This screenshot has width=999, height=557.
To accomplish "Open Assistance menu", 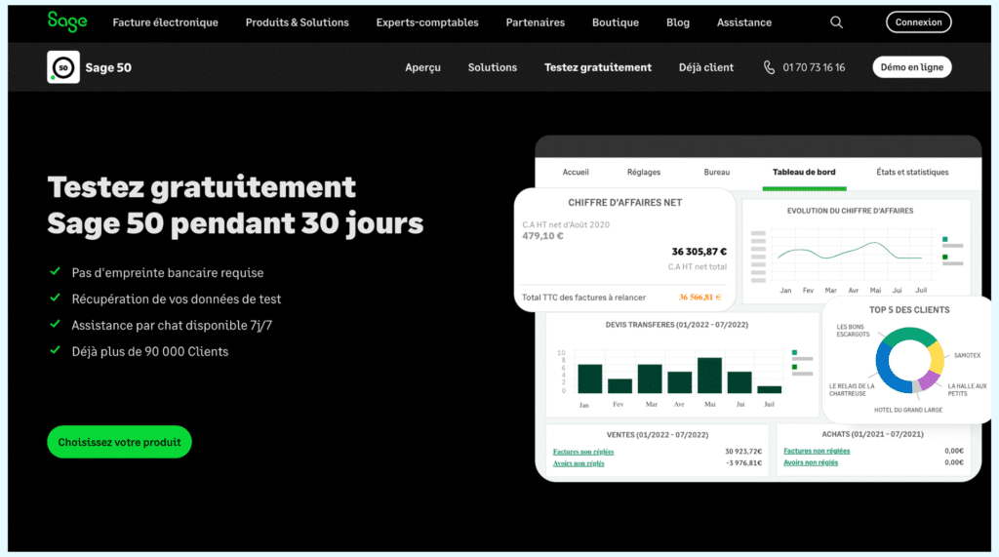I will [x=744, y=22].
